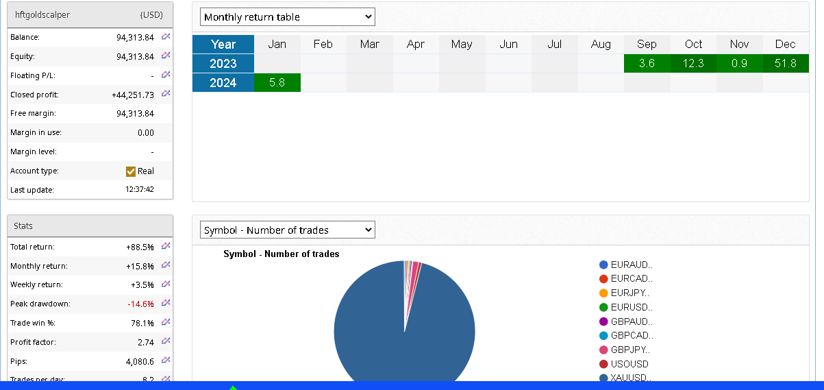Click the December 2023 return cell 51.8

785,64
